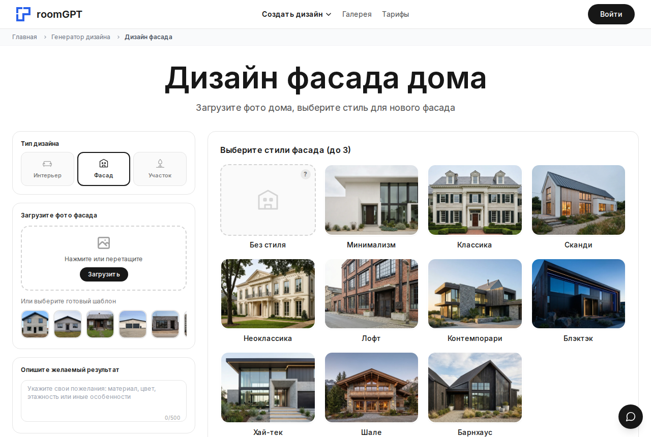Screen dimensions: 651x437
Task: Choose the Сканди facade style
Action: coord(579,200)
